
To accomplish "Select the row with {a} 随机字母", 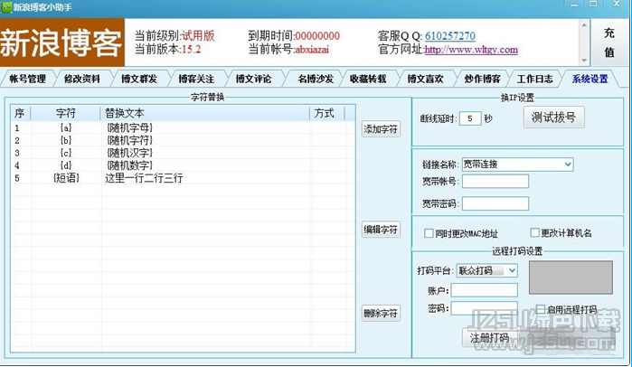I will pyautogui.click(x=183, y=127).
